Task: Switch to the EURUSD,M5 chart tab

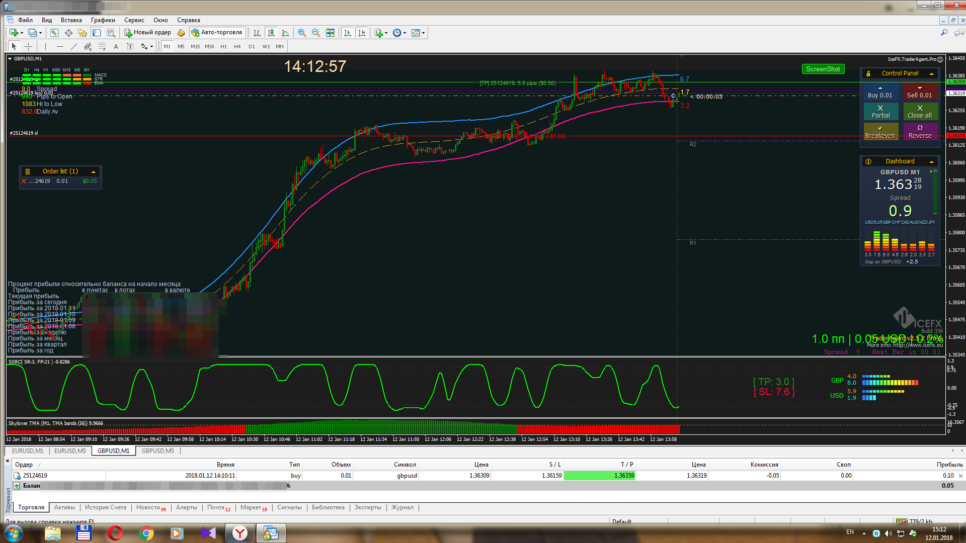Action: tap(70, 451)
